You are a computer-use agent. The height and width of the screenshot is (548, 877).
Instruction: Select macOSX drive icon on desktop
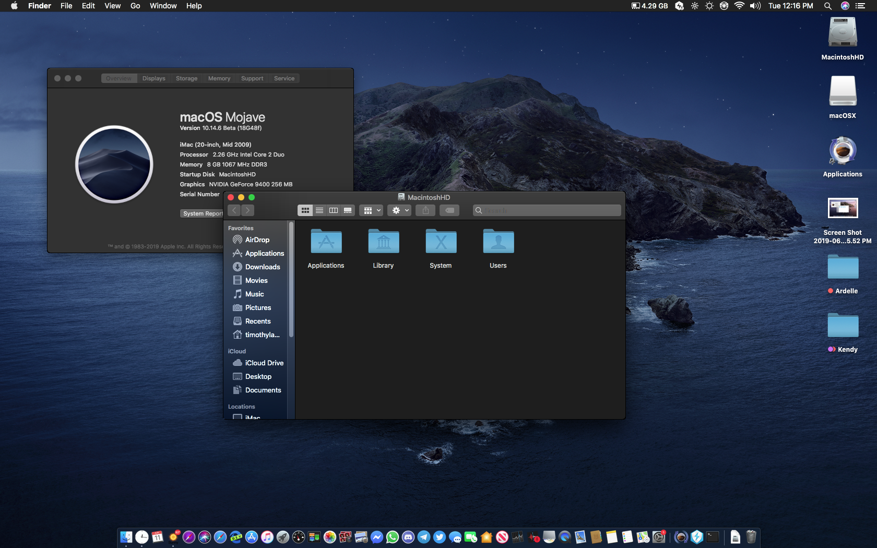843,92
